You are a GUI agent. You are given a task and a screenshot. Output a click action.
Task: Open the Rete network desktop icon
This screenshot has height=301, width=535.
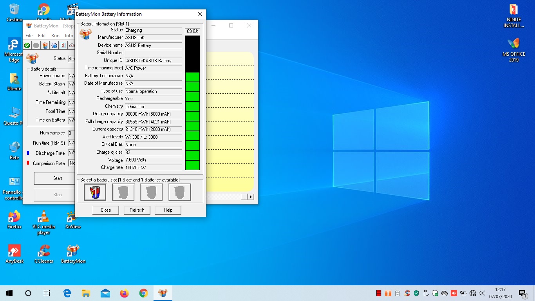point(14,150)
